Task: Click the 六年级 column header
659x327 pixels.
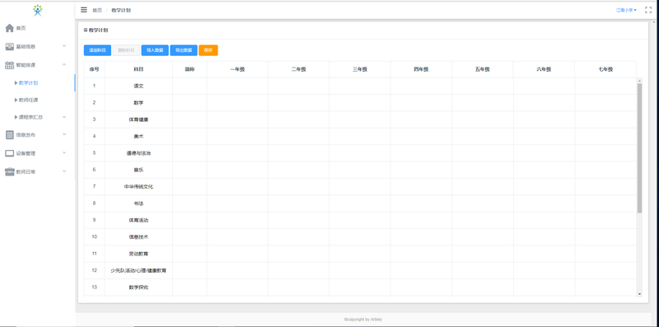Action: coord(544,69)
